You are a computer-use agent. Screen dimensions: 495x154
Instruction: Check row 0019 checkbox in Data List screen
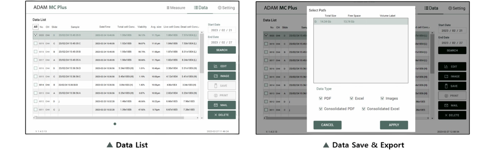(36, 44)
